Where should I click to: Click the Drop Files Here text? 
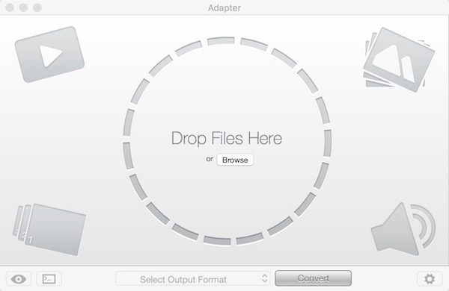coord(227,139)
